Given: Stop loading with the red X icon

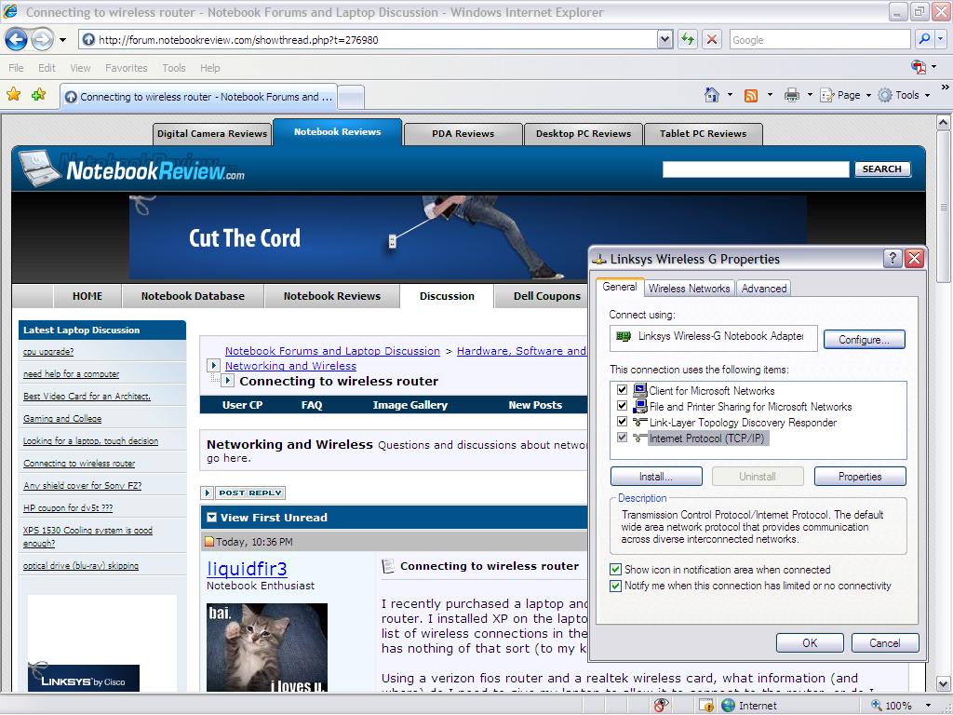Looking at the screenshot, I should pos(712,39).
